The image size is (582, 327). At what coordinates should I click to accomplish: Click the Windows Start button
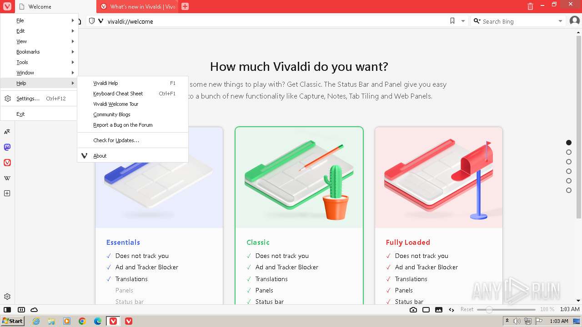point(13,321)
